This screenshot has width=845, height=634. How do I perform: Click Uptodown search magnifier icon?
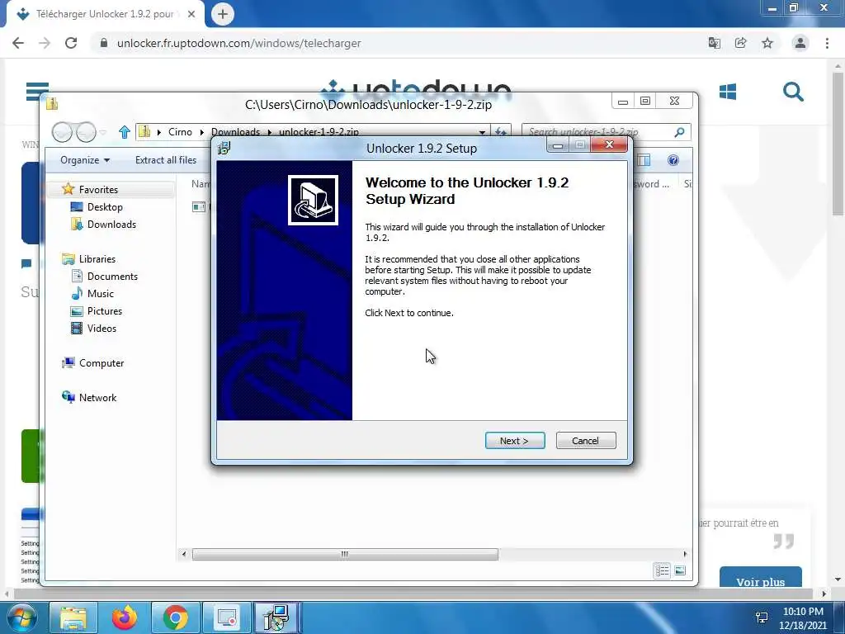pos(793,92)
